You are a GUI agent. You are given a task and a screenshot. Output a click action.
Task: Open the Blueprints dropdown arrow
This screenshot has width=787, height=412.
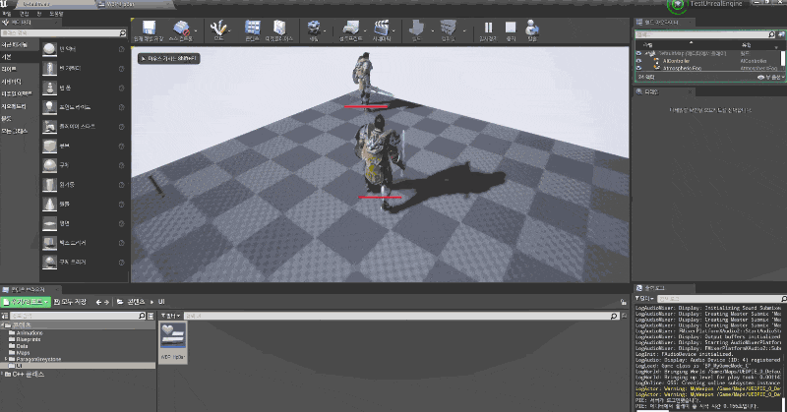click(x=365, y=30)
